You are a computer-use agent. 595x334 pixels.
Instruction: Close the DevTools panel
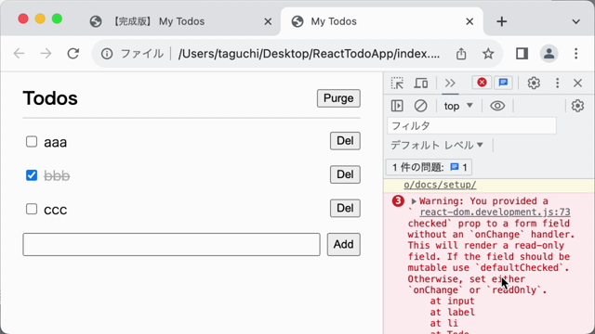(x=577, y=83)
